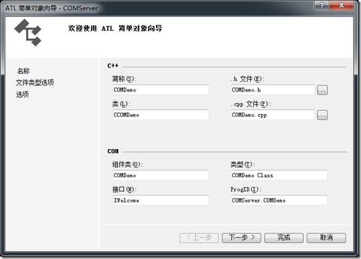The image size is (361, 259).
Task: Focus the 简称 short name field
Action: [161, 90]
